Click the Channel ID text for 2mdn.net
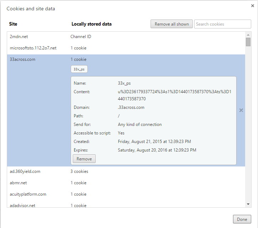Viewport: 258px width, 228px height. point(81,37)
